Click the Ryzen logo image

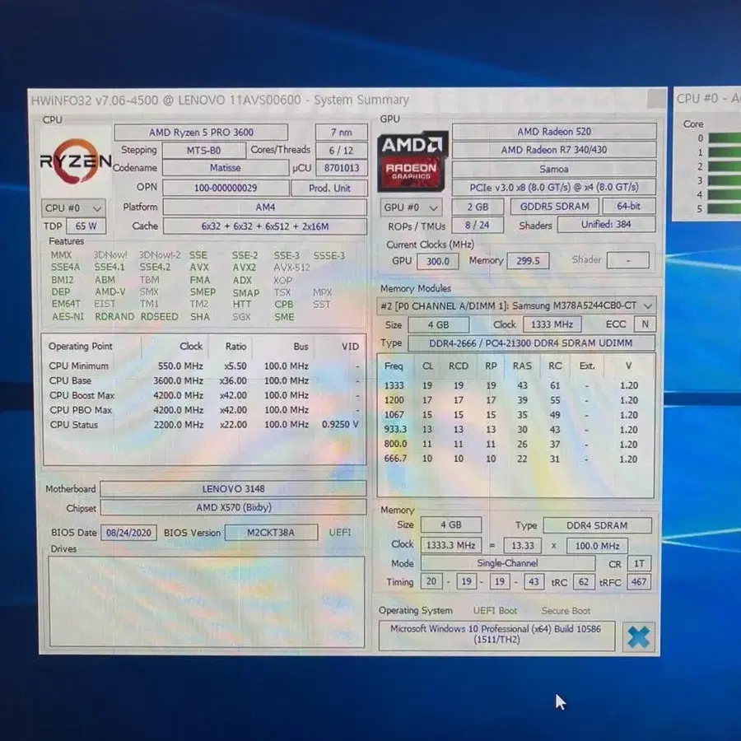pos(76,161)
